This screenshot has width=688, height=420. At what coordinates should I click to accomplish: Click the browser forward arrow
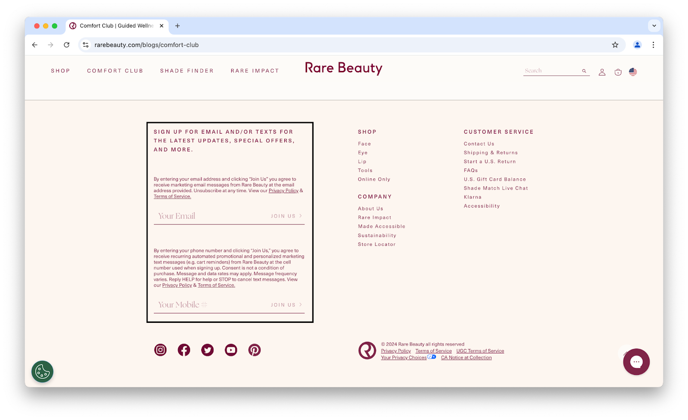pyautogui.click(x=51, y=45)
